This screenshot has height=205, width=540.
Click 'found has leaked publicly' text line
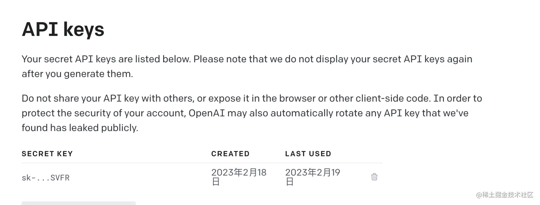click(x=80, y=128)
